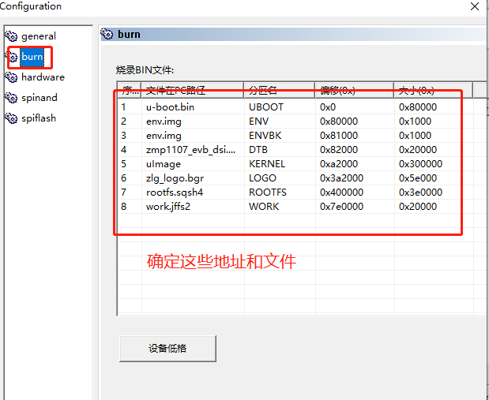
Task: Click the ROOTFS partition name cell
Action: (x=268, y=193)
